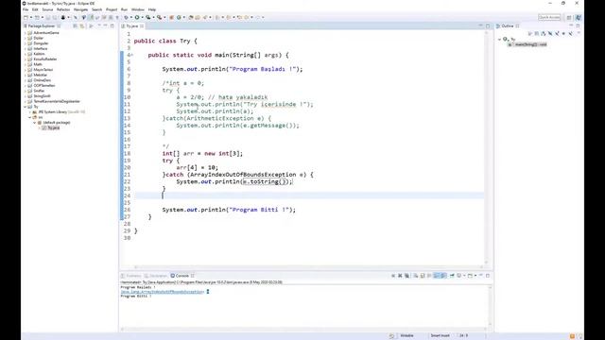Open the Search menu
The image size is (605, 340).
[x=96, y=9]
